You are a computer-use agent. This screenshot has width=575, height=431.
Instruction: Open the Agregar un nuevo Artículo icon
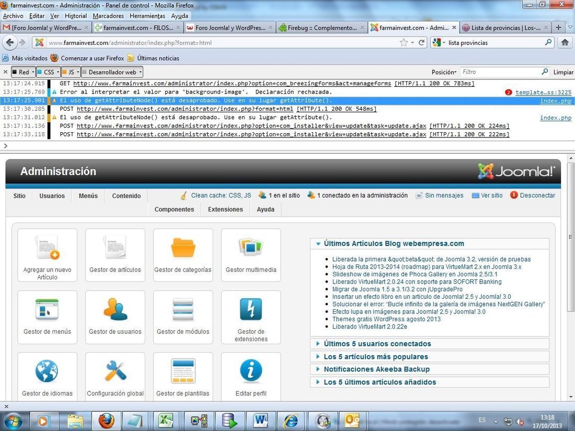(47, 255)
